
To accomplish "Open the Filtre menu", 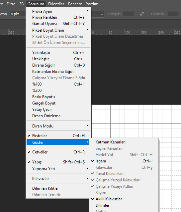I will click(x=11, y=4).
